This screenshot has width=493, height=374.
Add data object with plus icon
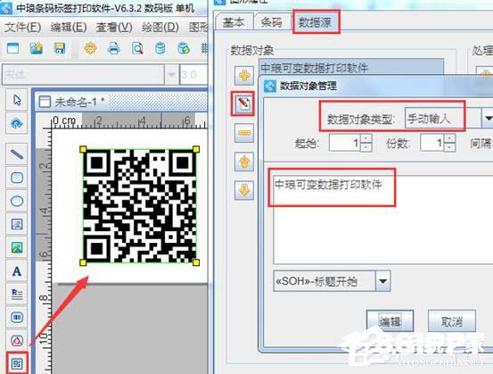point(244,76)
